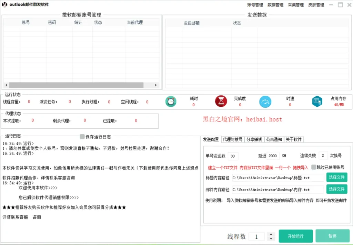Click the 状态 header in account table
Image resolution: width=353 pixels, height=245 pixels.
click(x=98, y=22)
